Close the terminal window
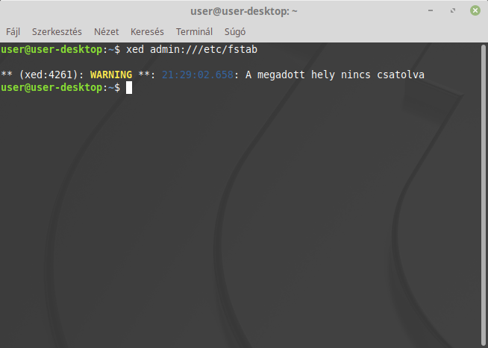The width and height of the screenshot is (488, 348). coord(475,10)
